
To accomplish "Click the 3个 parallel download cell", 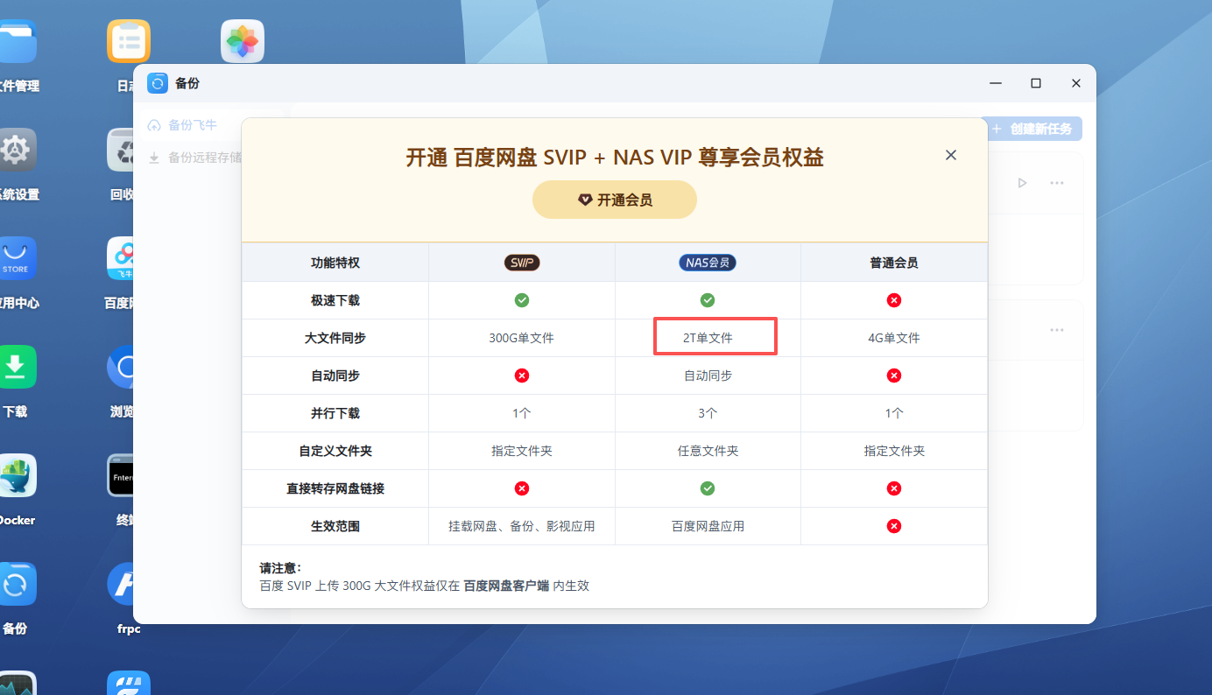I will pyautogui.click(x=708, y=413).
